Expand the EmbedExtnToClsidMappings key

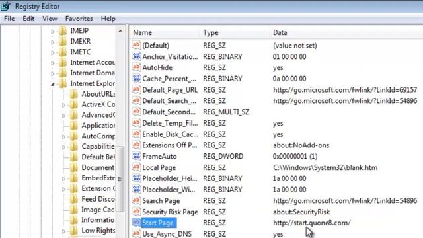63,179
